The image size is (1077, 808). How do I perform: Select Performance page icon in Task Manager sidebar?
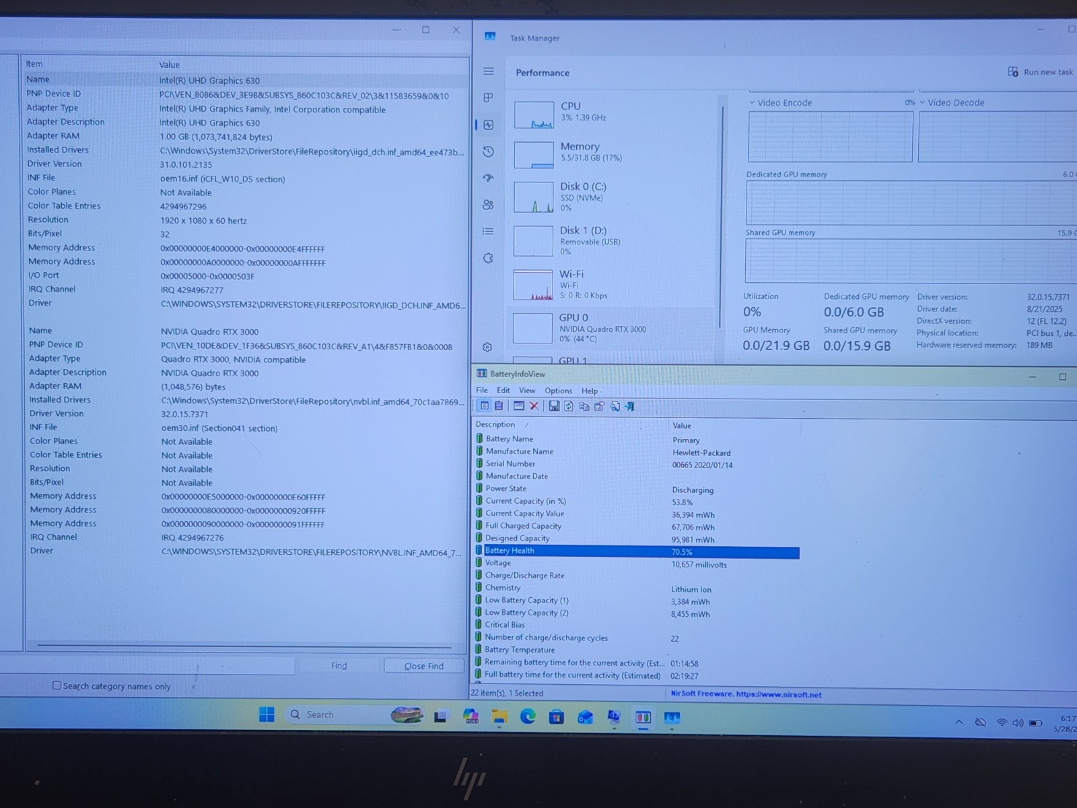point(489,125)
